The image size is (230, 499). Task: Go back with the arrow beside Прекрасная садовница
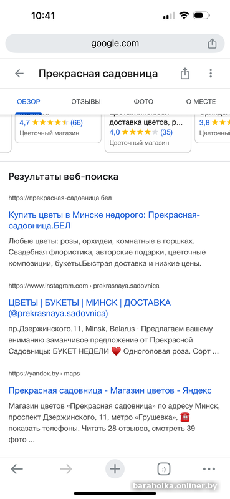(x=19, y=74)
